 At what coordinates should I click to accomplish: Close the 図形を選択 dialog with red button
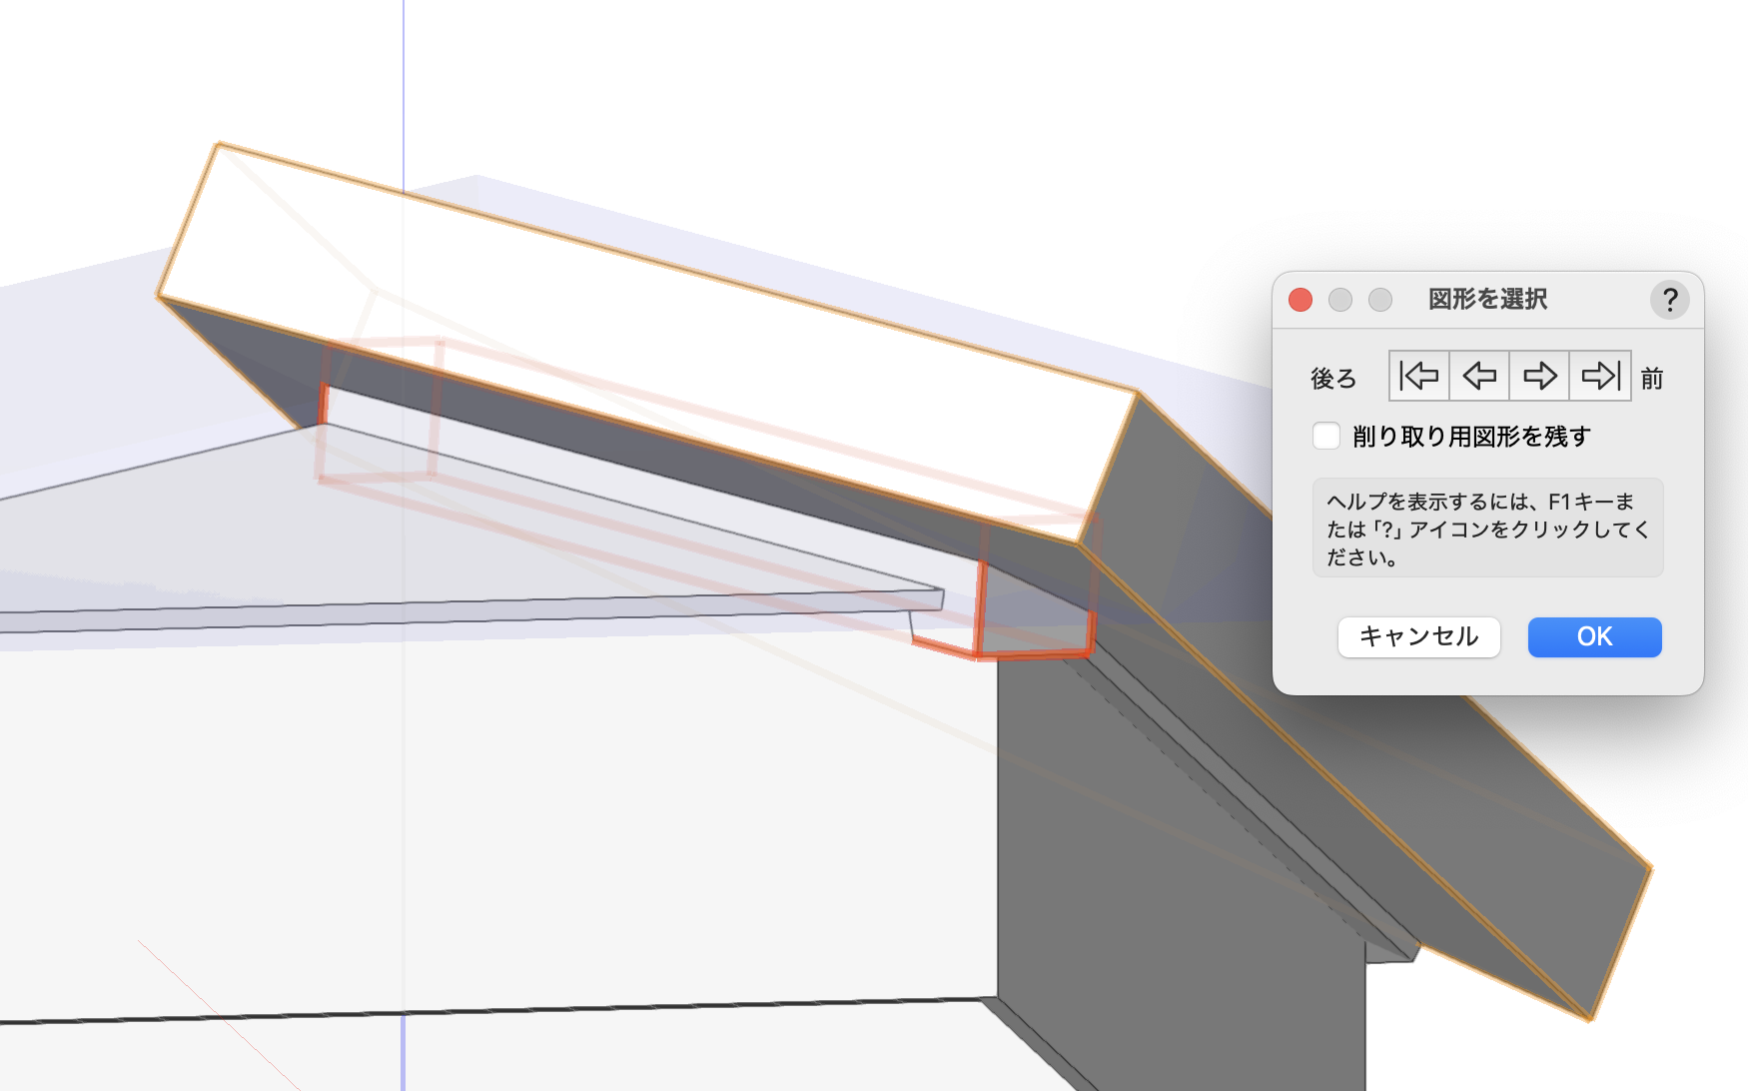[x=1301, y=300]
